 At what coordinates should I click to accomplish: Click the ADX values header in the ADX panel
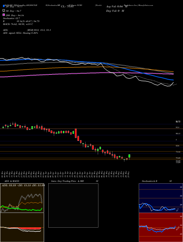click(23, 185)
